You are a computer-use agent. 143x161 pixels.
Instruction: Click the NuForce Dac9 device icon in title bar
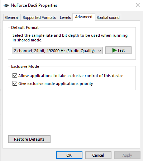(x=6, y=5)
